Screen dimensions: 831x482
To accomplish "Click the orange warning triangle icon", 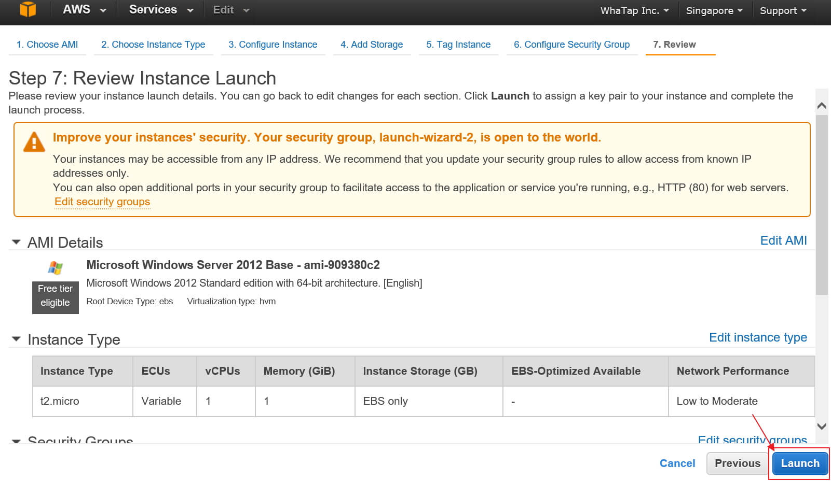I will 34,141.
